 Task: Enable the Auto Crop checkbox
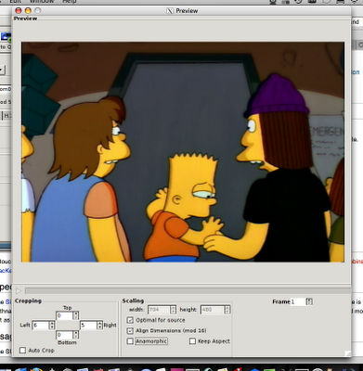pos(22,351)
